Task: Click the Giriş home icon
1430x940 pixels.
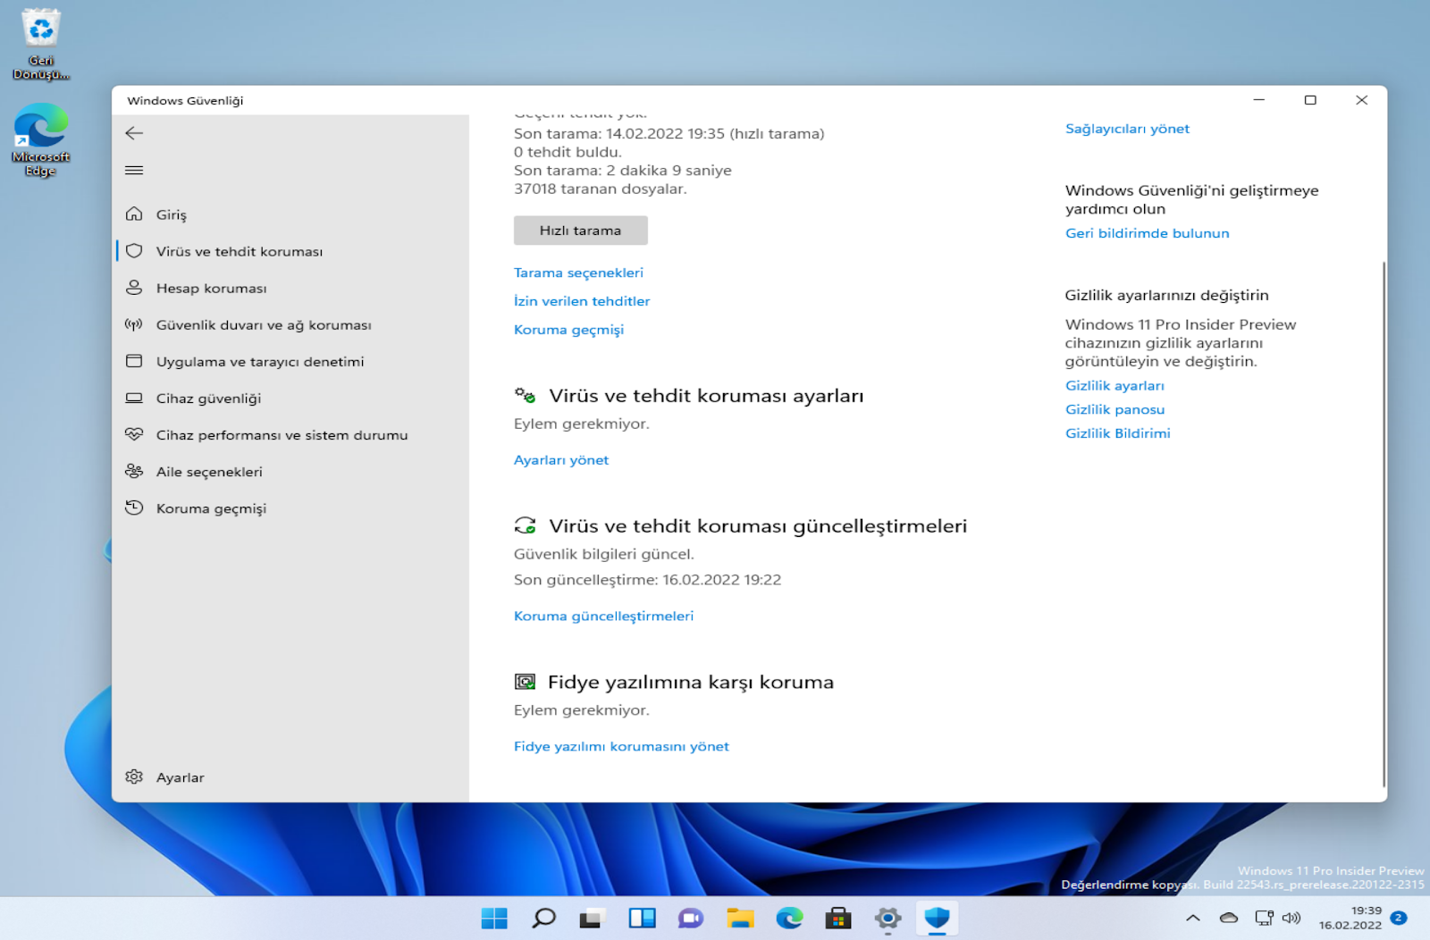Action: pos(134,214)
